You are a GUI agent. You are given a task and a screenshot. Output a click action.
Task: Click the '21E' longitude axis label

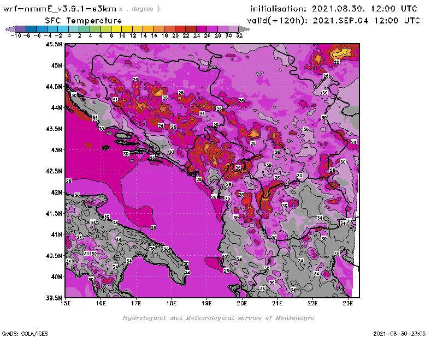pyautogui.click(x=277, y=303)
